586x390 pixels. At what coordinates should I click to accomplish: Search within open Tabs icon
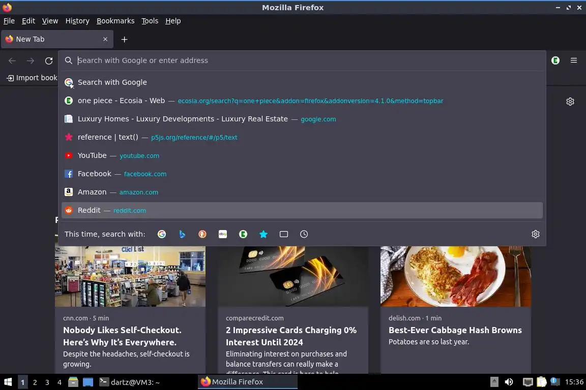click(x=284, y=234)
